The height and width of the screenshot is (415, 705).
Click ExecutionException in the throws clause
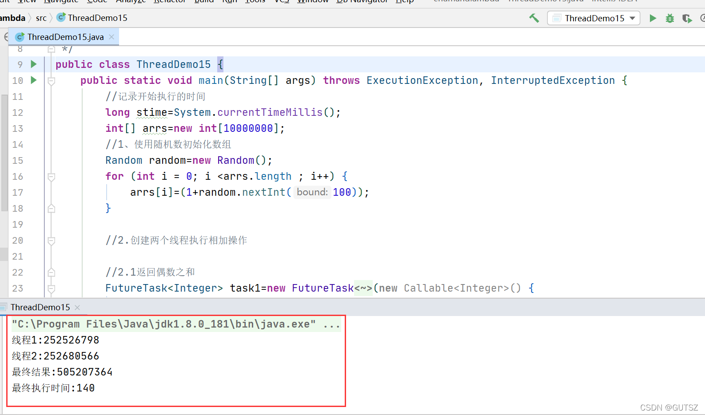pyautogui.click(x=422, y=80)
